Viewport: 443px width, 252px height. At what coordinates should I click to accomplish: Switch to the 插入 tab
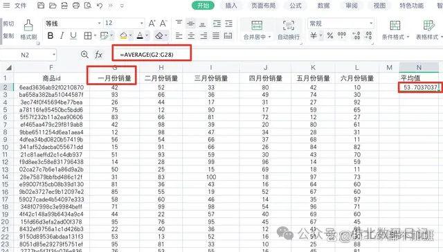[231, 6]
